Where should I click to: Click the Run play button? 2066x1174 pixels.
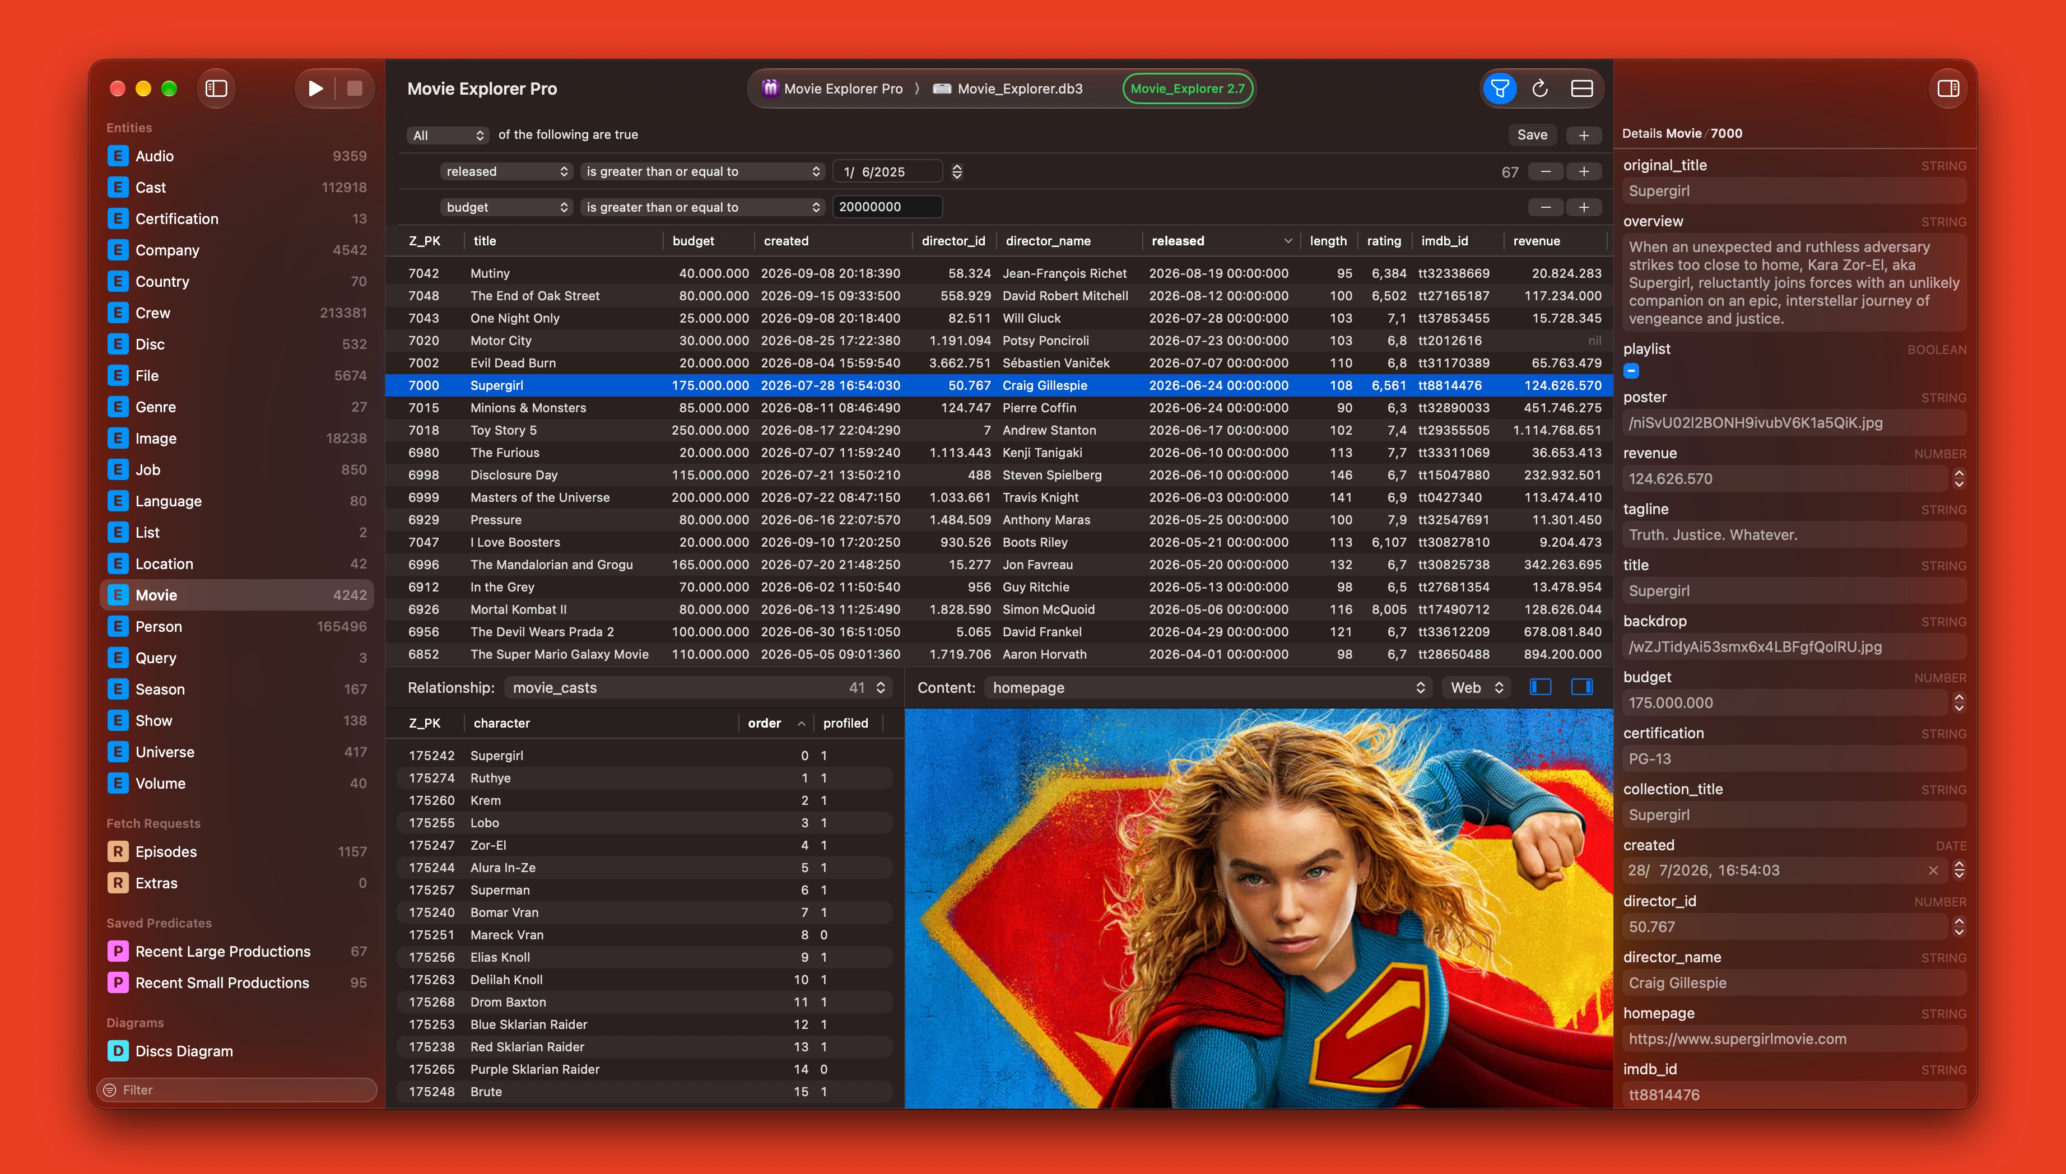315,88
